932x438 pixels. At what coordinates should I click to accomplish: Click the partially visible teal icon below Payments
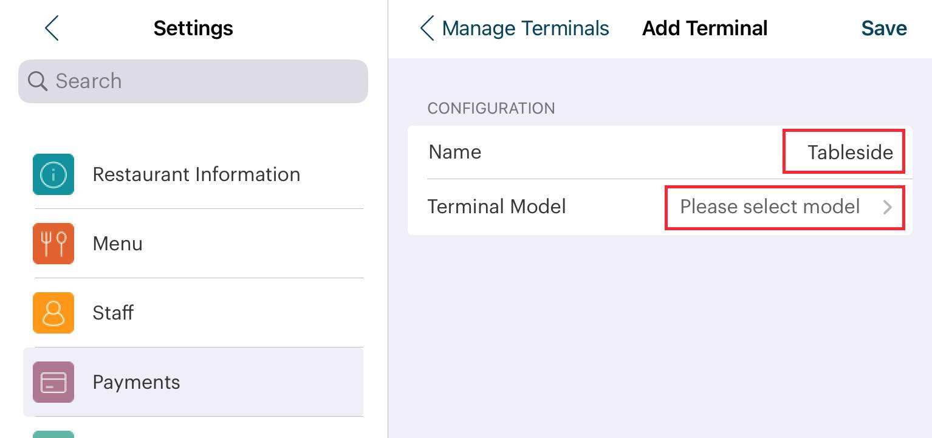(x=53, y=434)
